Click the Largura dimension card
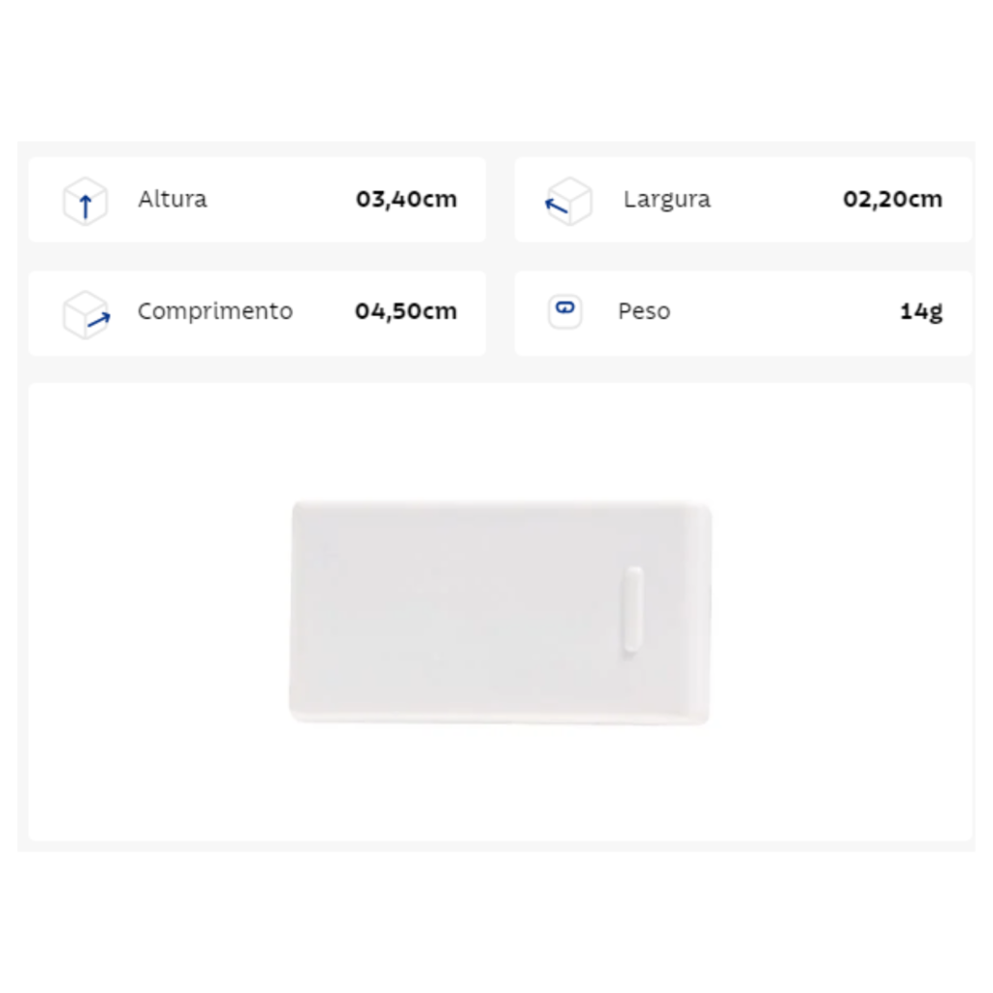993x993 pixels. (744, 200)
